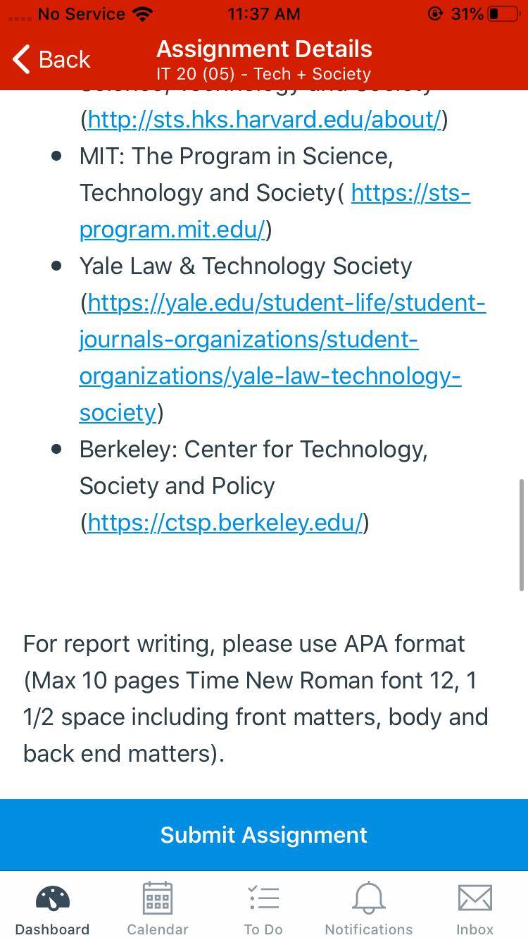Tap the orientation lock status icon

(436, 13)
